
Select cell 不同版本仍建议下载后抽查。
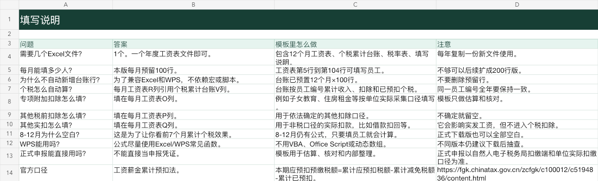pyautogui.click(x=517, y=144)
